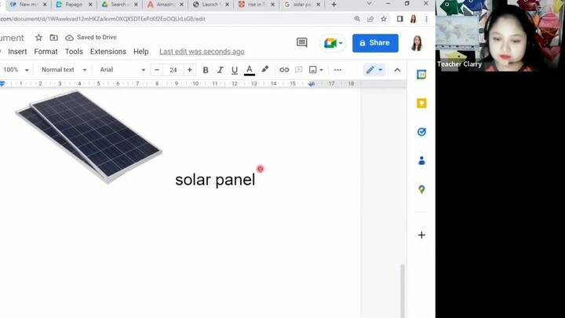Viewport: 565px width, 318px height.
Task: Switch to the 'rise in' browser tab
Action: [x=256, y=5]
